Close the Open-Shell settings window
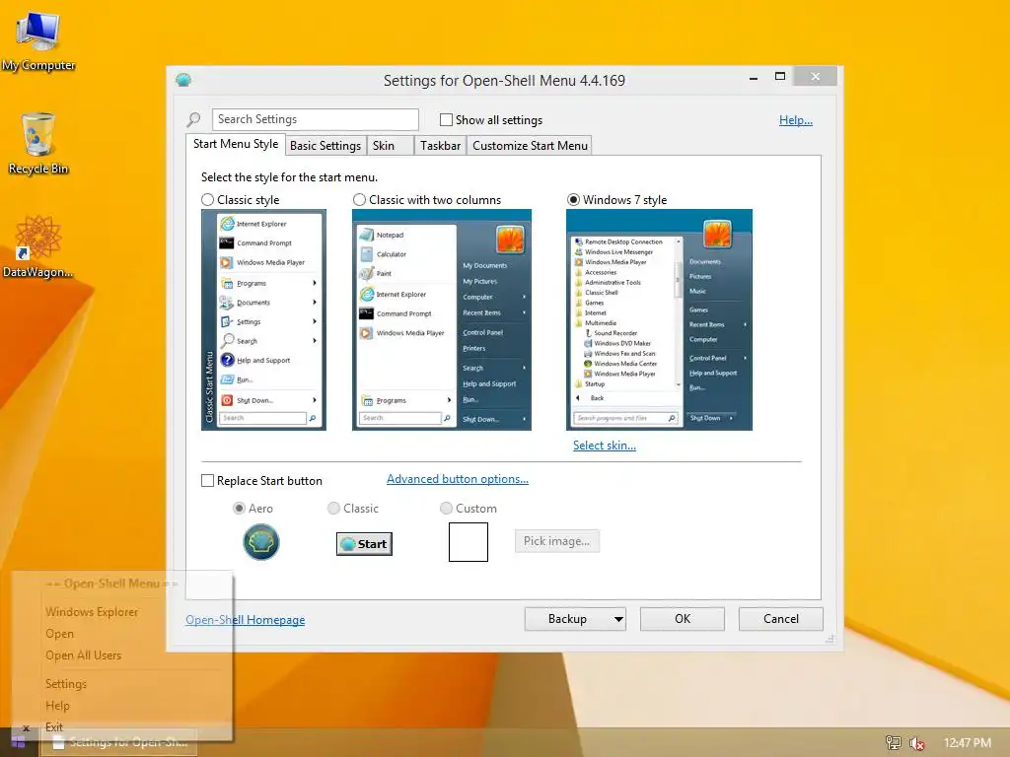Image resolution: width=1010 pixels, height=757 pixels. click(816, 77)
